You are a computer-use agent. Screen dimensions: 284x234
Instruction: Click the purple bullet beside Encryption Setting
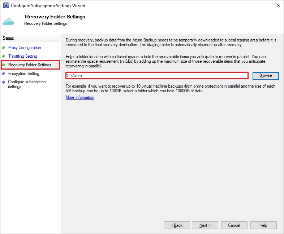point(3,74)
